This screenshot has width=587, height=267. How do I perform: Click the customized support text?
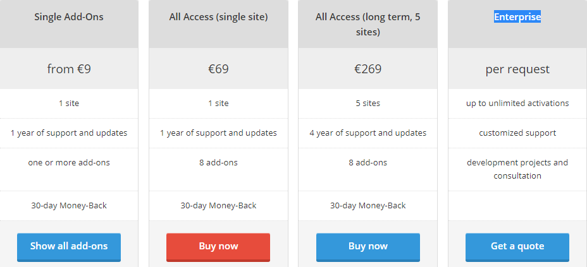pyautogui.click(x=517, y=133)
